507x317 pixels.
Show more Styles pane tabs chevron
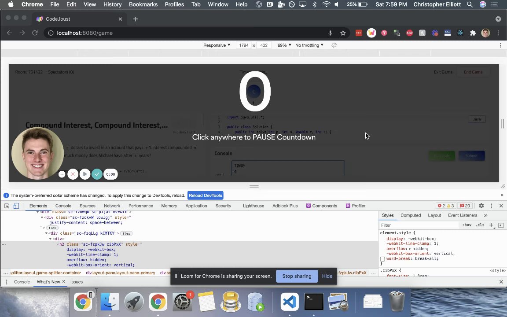485,215
